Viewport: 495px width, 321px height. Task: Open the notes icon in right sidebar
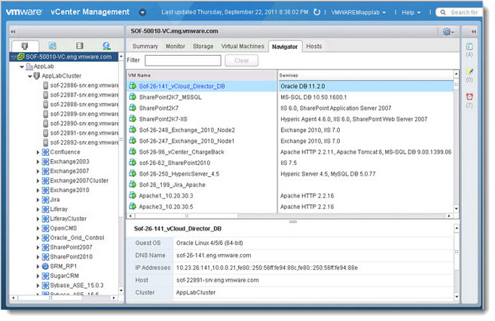469,72
